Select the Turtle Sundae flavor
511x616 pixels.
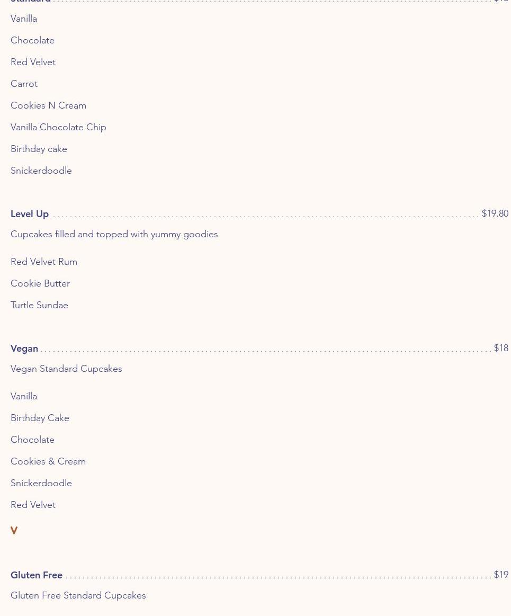coord(39,305)
